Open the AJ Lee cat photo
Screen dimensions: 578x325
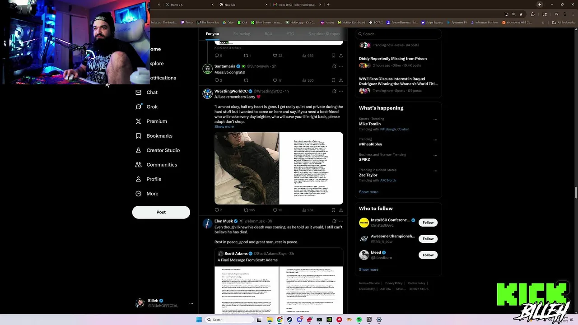247,168
